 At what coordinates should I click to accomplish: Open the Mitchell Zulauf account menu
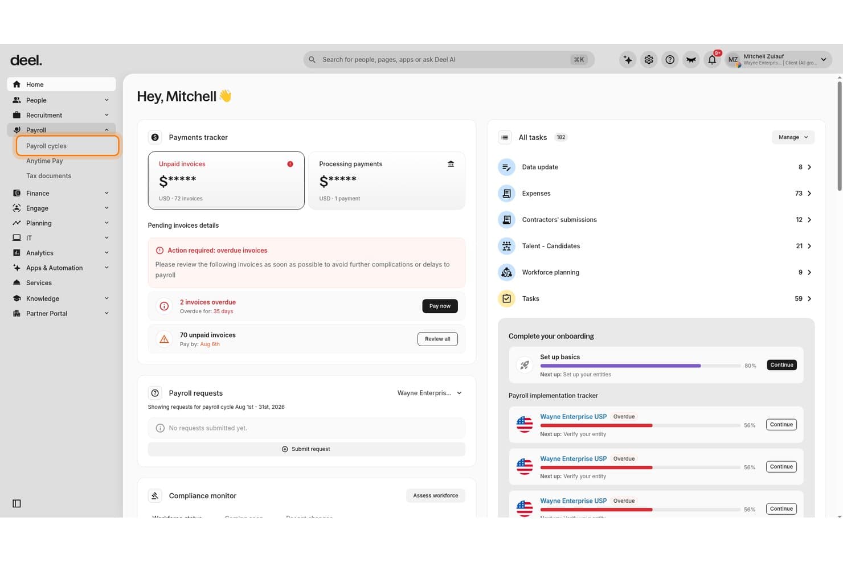pyautogui.click(x=779, y=60)
